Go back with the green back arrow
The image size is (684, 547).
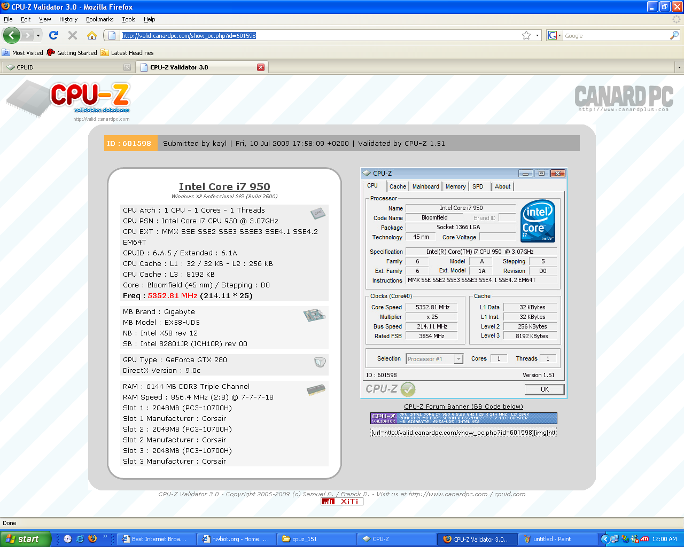(x=11, y=35)
